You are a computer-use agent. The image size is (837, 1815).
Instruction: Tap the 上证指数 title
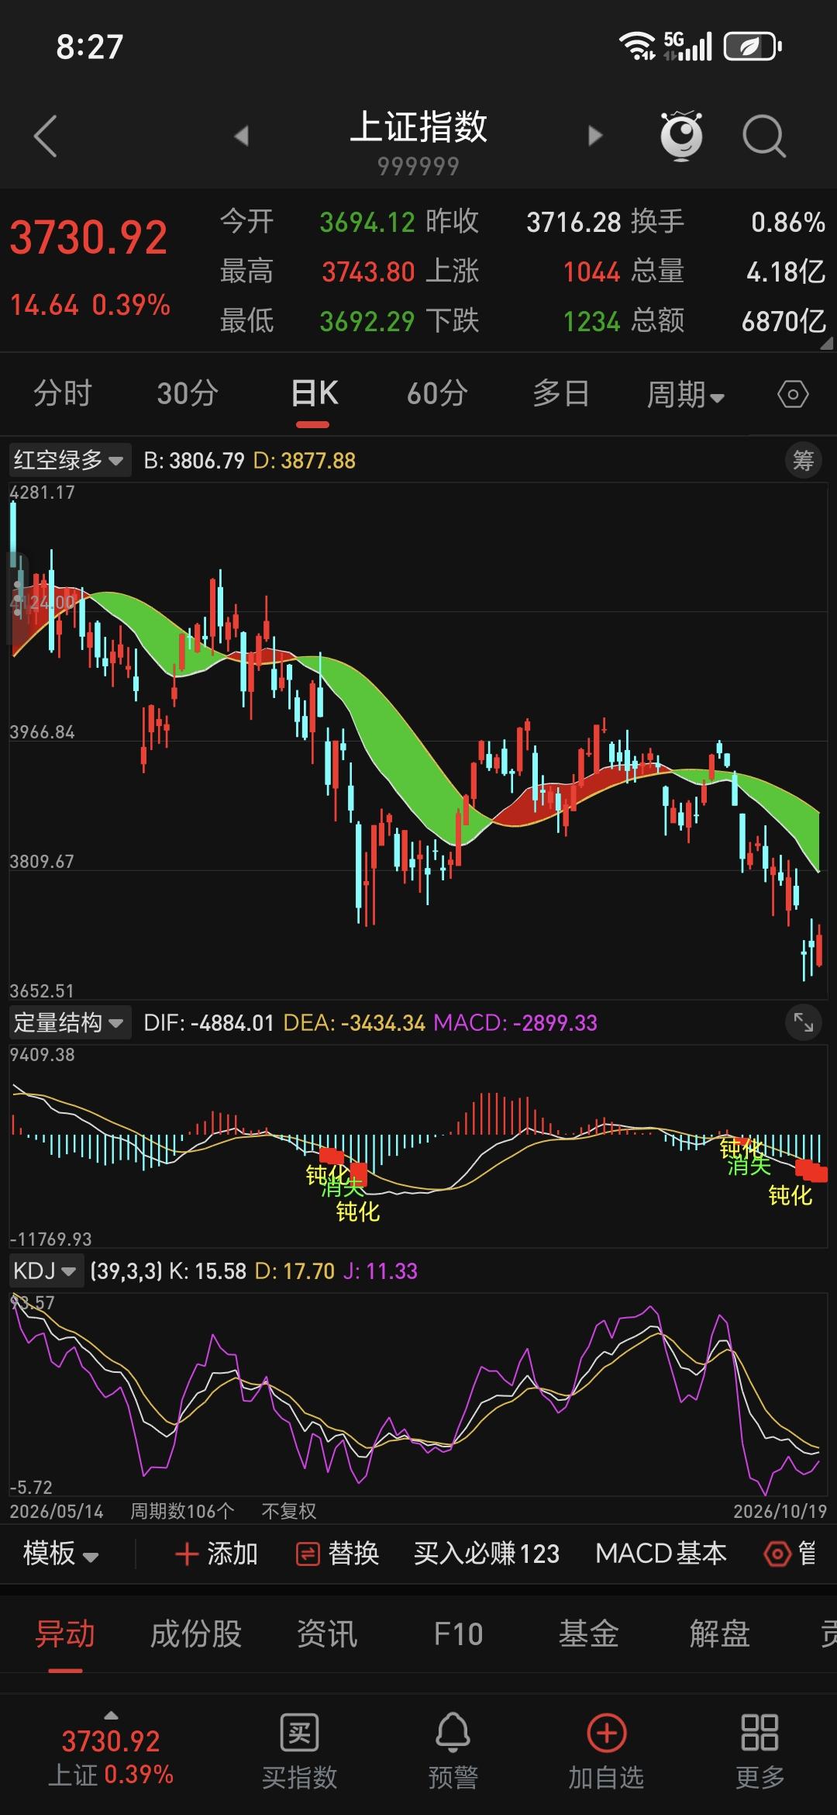418,127
